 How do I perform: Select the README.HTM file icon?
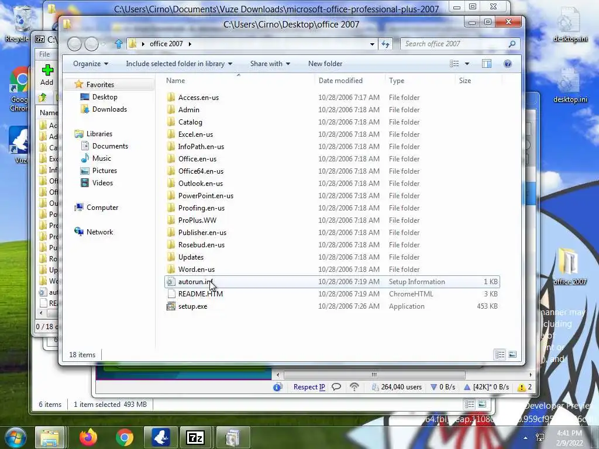click(171, 294)
